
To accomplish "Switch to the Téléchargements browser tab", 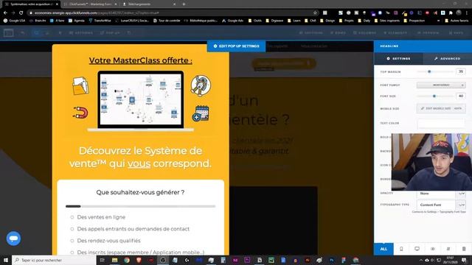I will (x=149, y=4).
